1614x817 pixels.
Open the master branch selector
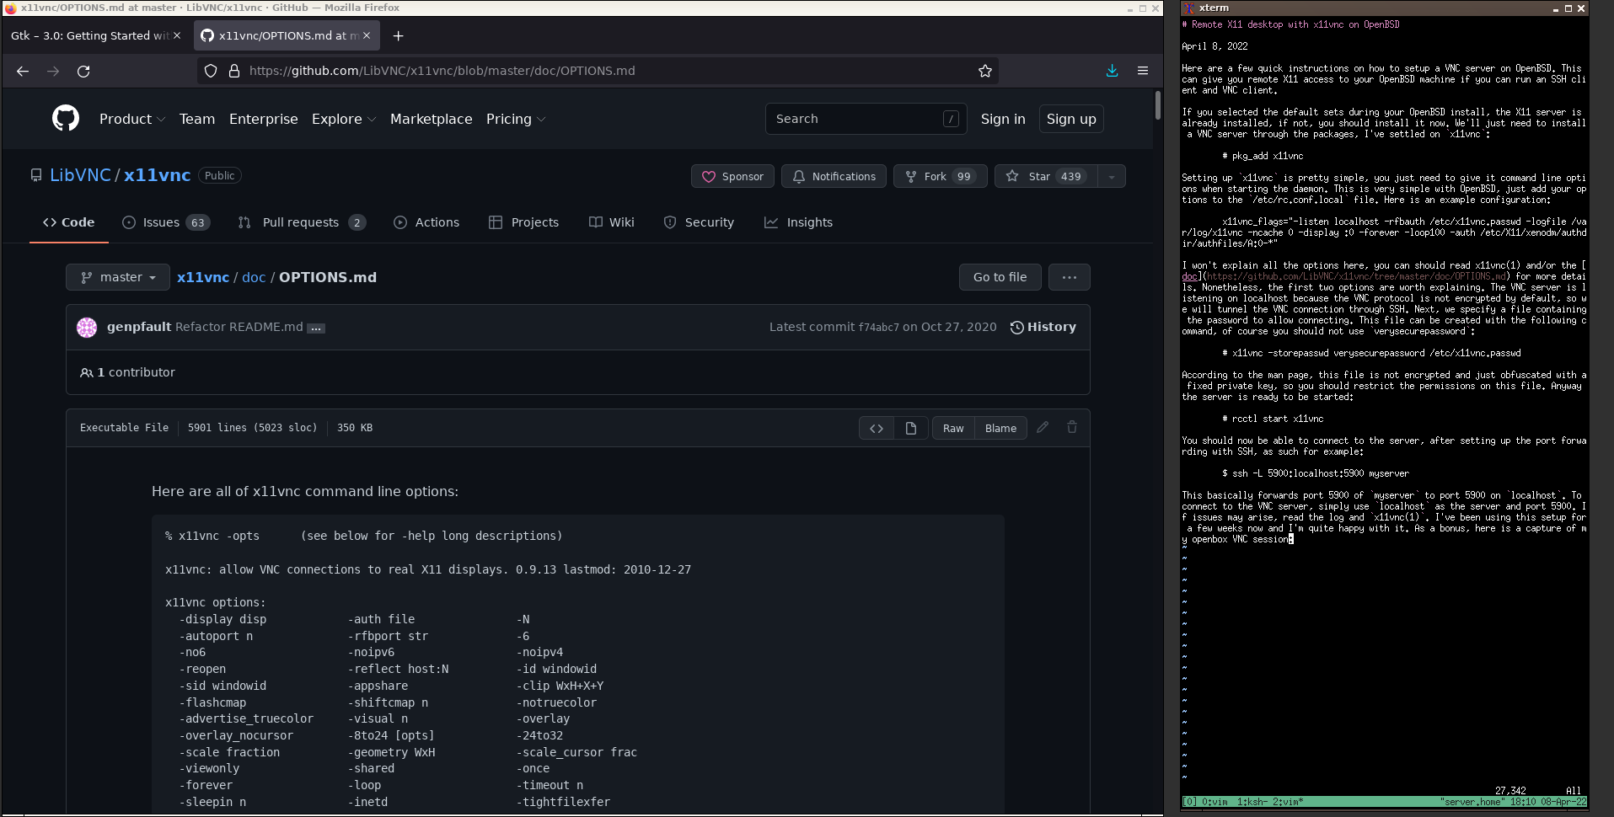(x=118, y=277)
